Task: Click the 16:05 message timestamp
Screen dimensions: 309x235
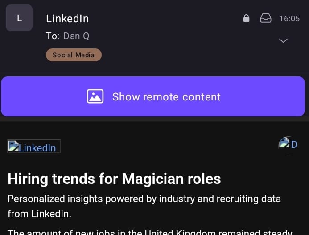Action: point(289,19)
